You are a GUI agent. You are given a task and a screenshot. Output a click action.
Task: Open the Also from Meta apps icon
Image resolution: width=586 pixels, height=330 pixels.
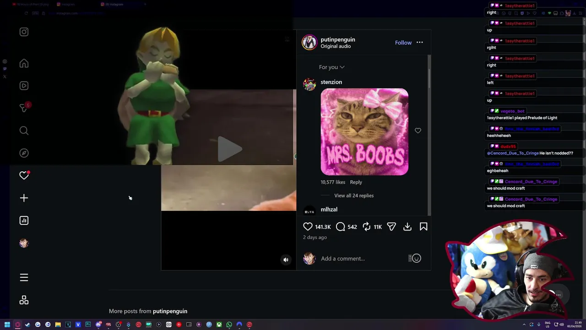point(24,300)
